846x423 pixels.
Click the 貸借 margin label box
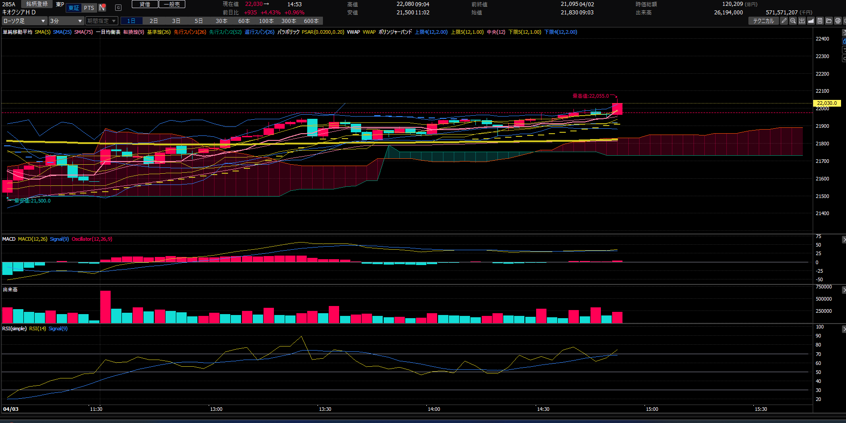(x=145, y=4)
